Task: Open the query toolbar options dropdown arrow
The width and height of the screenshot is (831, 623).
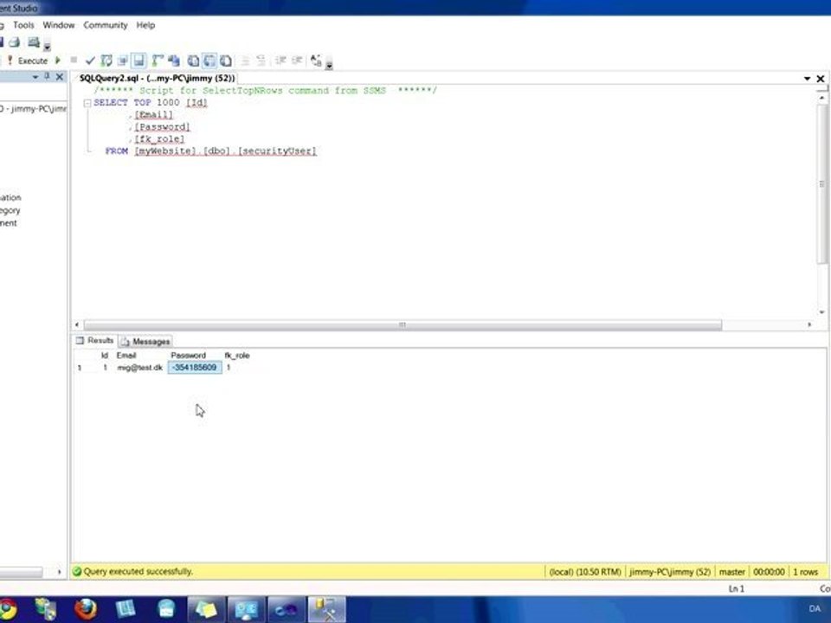Action: [329, 65]
